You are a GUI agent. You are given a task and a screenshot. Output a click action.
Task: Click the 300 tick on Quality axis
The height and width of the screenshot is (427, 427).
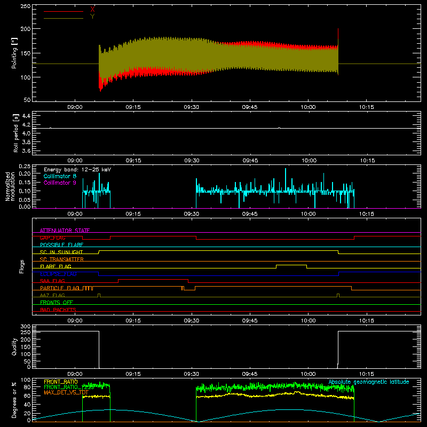click(25, 326)
